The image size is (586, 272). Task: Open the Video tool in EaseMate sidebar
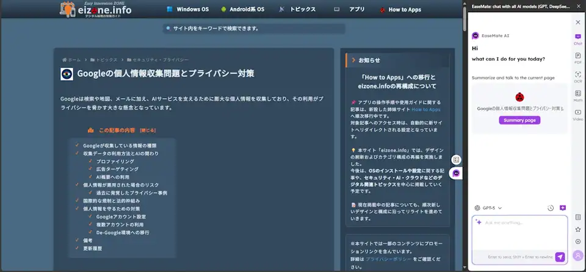(578, 115)
